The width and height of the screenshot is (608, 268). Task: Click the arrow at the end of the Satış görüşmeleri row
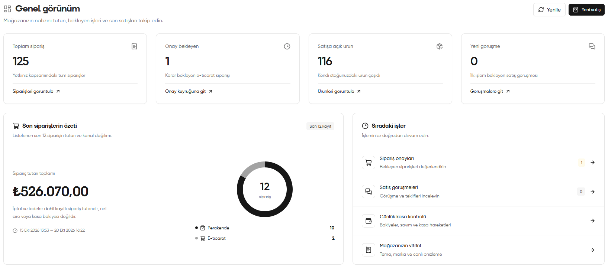coord(593,192)
